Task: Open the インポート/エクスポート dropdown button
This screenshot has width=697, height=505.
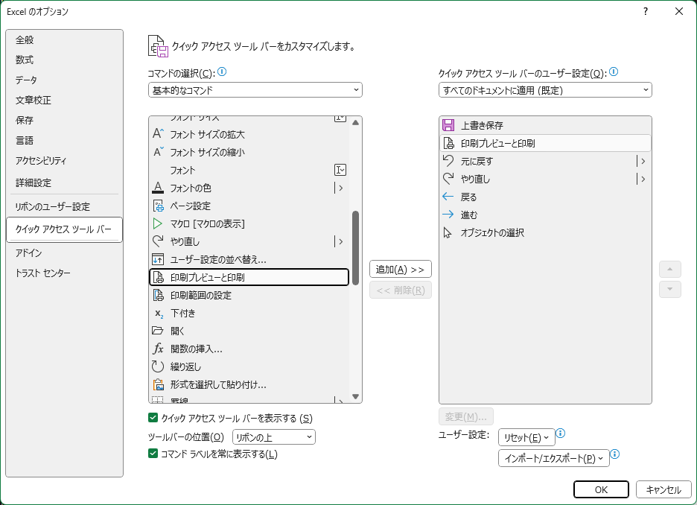Action: [554, 458]
